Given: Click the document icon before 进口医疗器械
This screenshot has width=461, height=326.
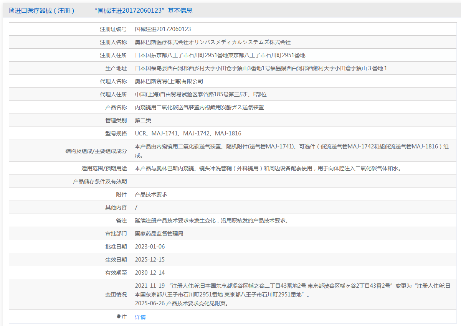Looking at the screenshot, I should (x=11, y=10).
